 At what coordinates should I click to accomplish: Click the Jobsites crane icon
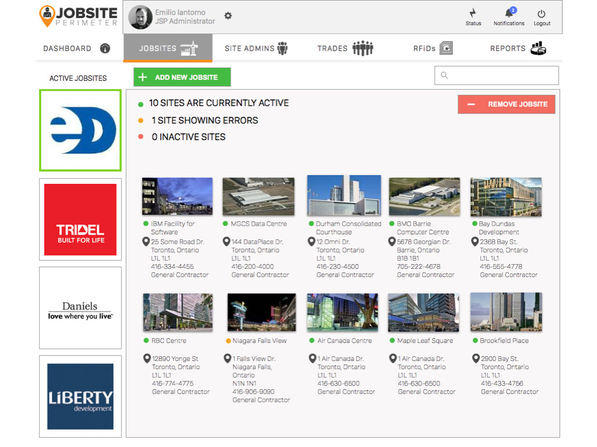(189, 48)
